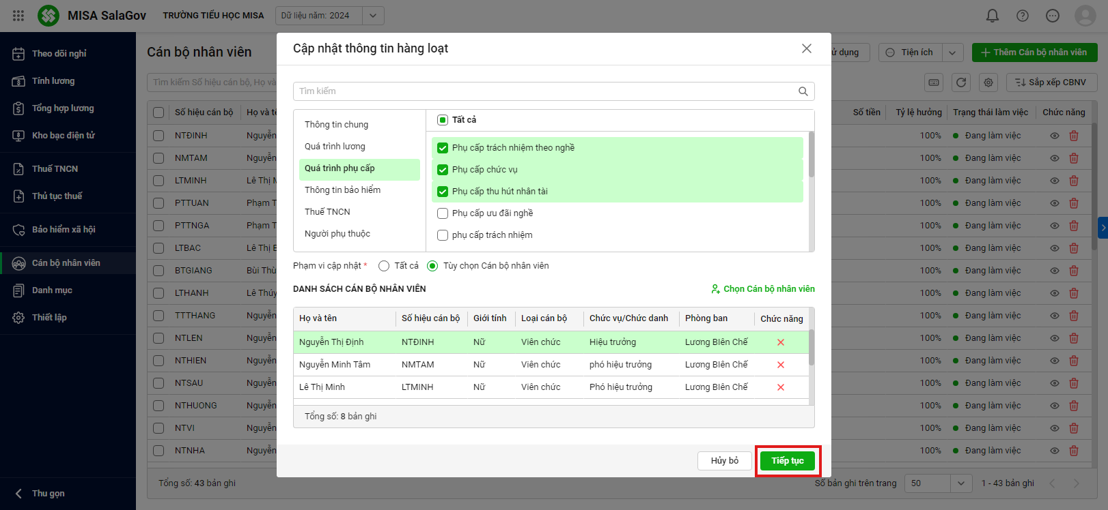1108x510 pixels.
Task: Uncheck Phụ cấp chức vụ checkbox
Action: (x=443, y=170)
